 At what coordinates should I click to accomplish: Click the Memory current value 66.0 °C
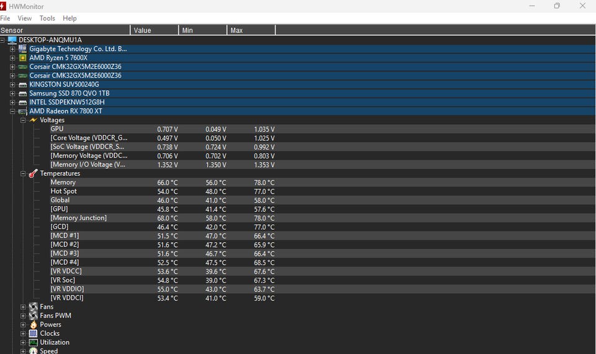[x=167, y=183]
